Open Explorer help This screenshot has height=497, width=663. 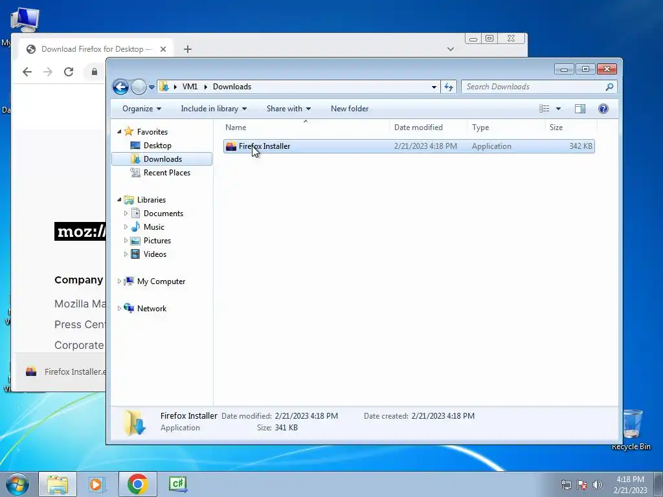click(x=603, y=109)
